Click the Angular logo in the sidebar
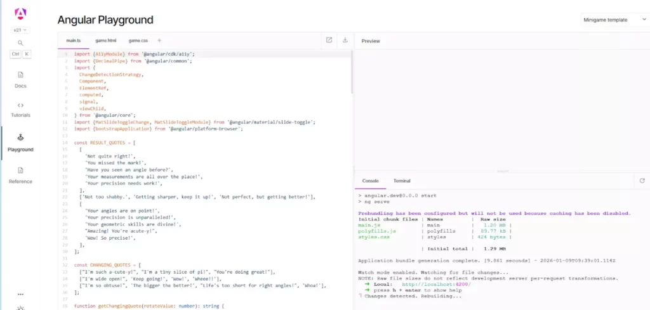 pyautogui.click(x=20, y=13)
